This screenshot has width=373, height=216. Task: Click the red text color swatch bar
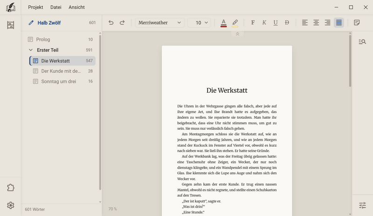tap(223, 27)
